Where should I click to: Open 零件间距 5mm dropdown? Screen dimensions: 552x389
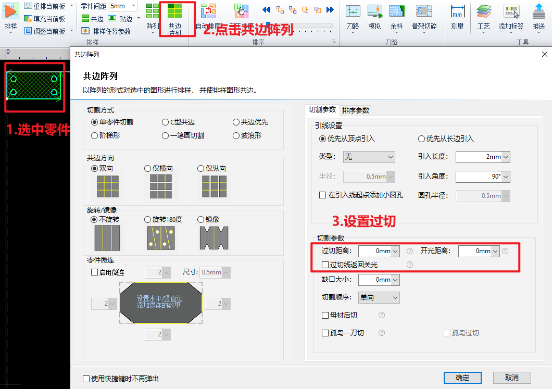coord(133,6)
